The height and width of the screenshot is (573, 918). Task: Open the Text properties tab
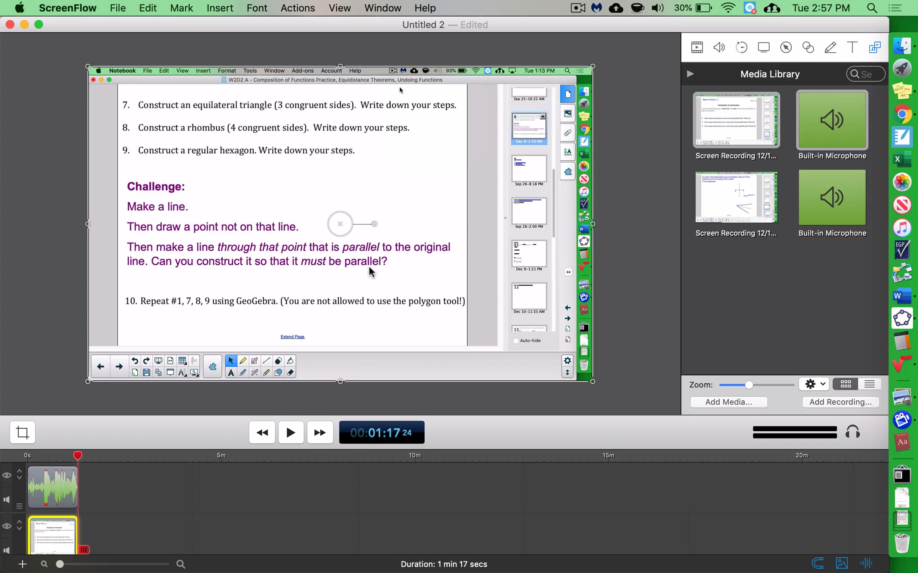point(852,47)
